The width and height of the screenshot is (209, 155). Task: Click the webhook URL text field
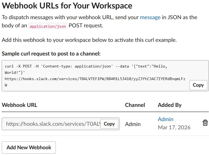coord(61,124)
